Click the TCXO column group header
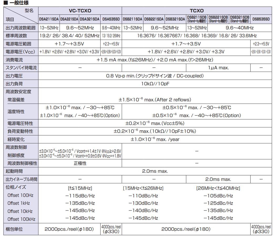The image size is (276, 236). point(197,11)
